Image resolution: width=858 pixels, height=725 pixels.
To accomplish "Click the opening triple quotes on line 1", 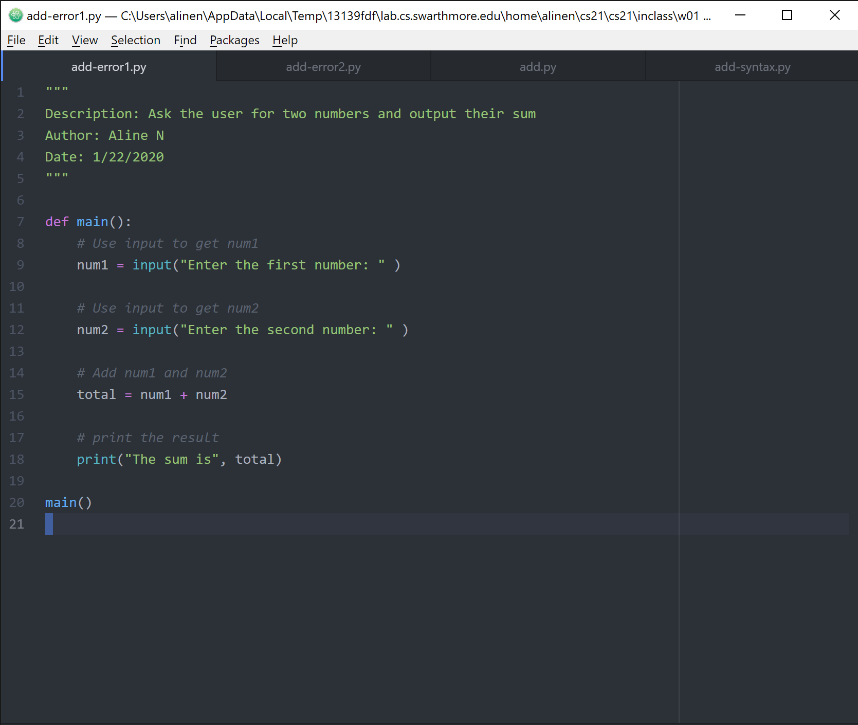I will [x=57, y=89].
